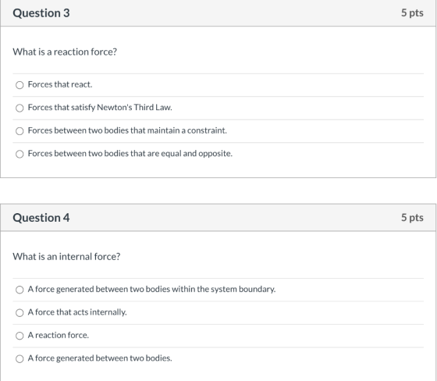Select the "Forces that react." radio button
Viewport: 437px width, 381px height.
[x=20, y=85]
